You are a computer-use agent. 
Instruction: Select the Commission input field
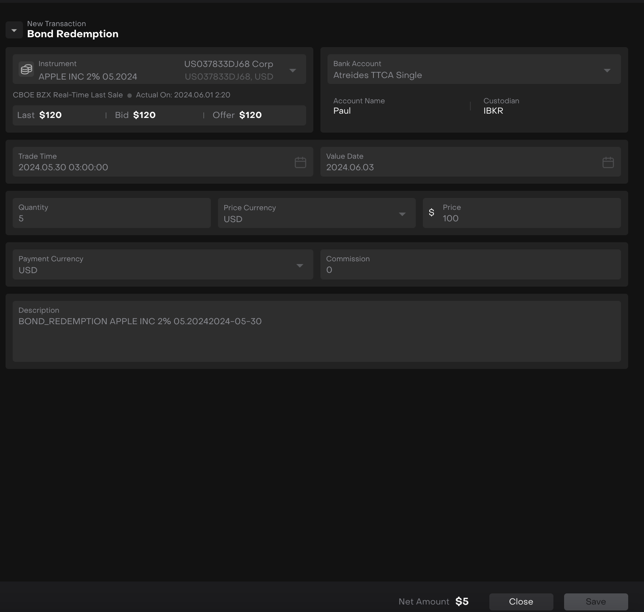470,270
